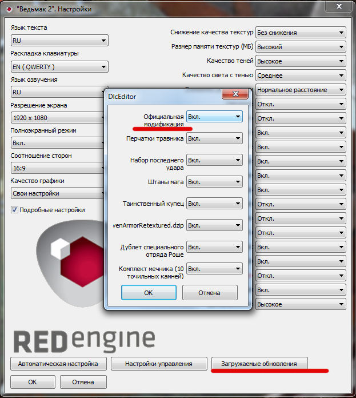
Task: Close the Ведьмак 2 Настройки window
Action: tap(339, 6)
